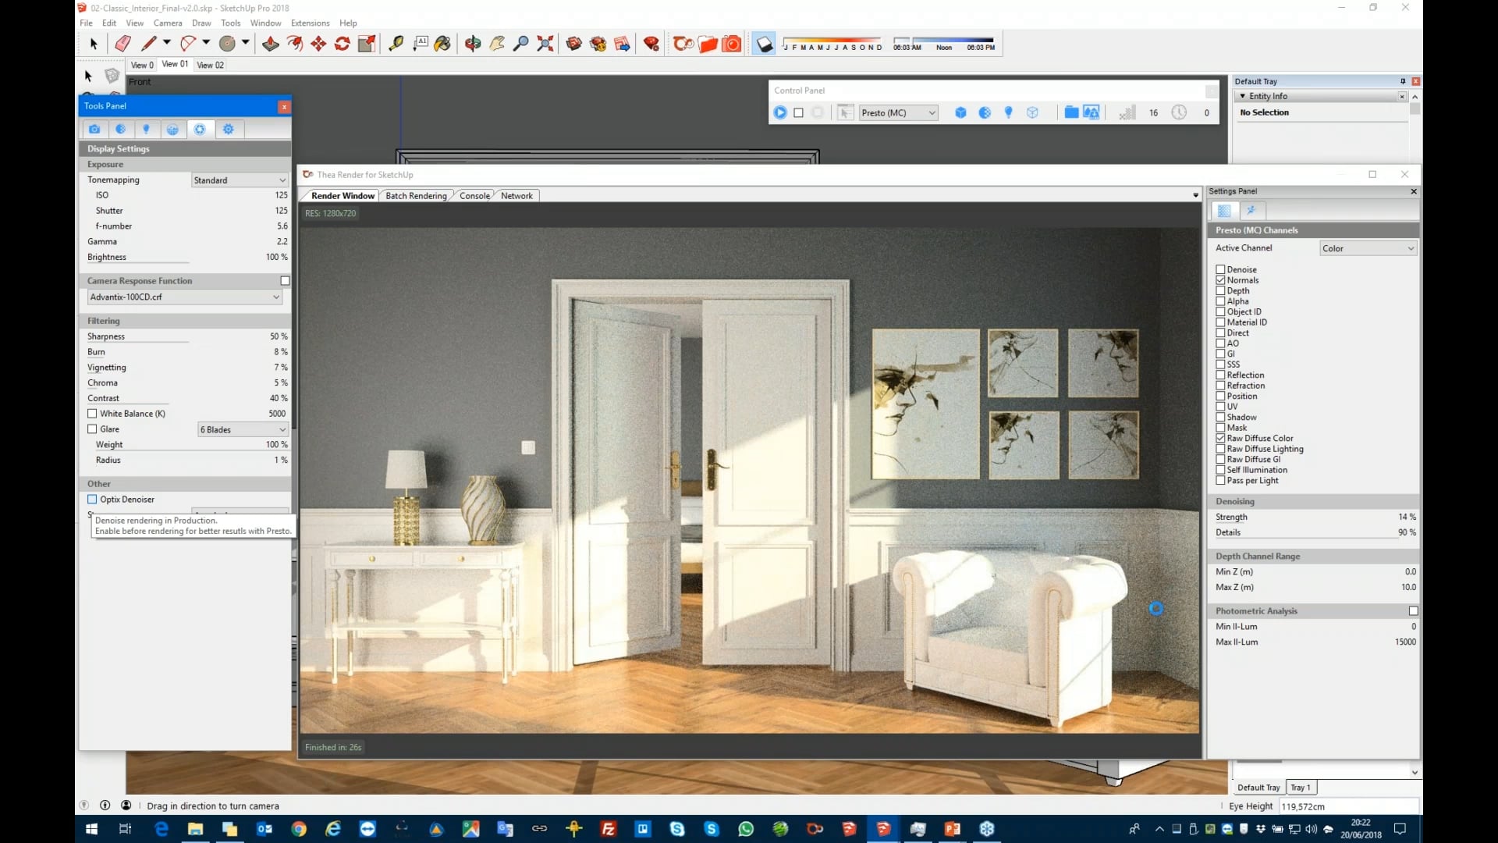Select the camera tab in Tools Panel

[x=95, y=129]
